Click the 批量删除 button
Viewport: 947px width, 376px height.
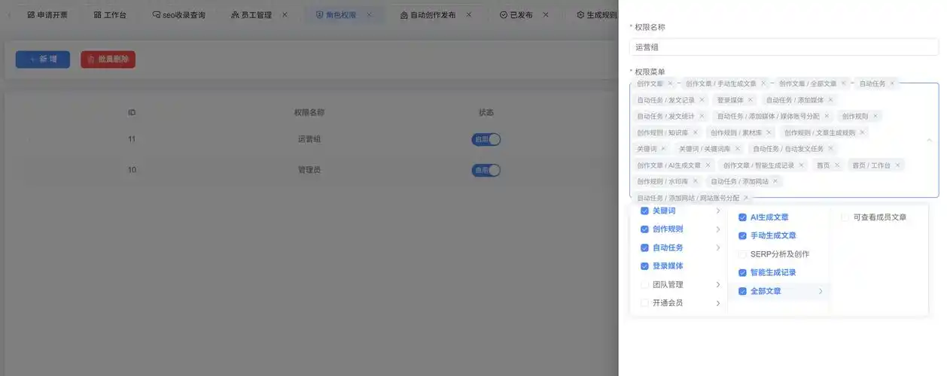(x=108, y=59)
